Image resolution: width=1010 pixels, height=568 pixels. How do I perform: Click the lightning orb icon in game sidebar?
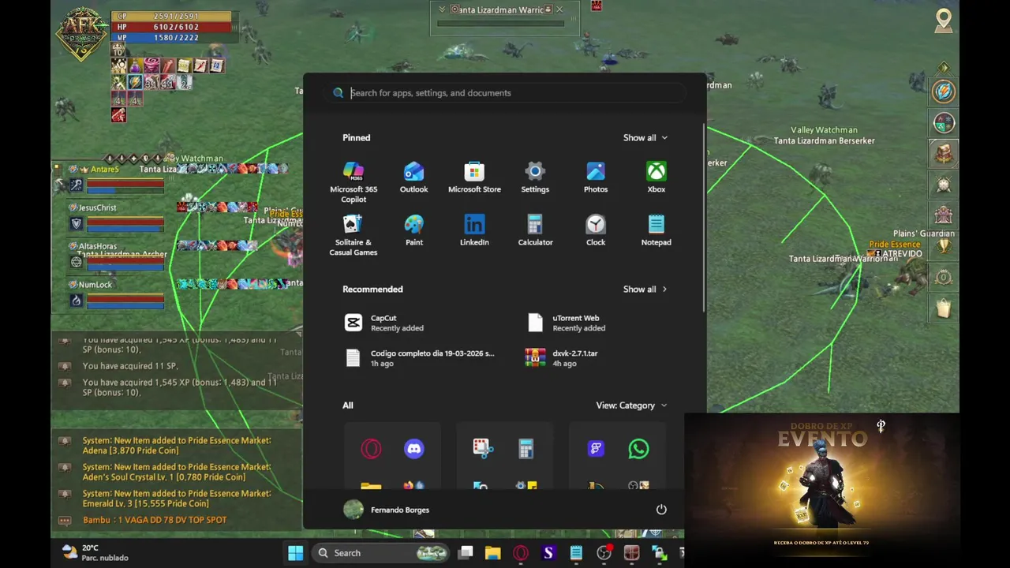943,92
